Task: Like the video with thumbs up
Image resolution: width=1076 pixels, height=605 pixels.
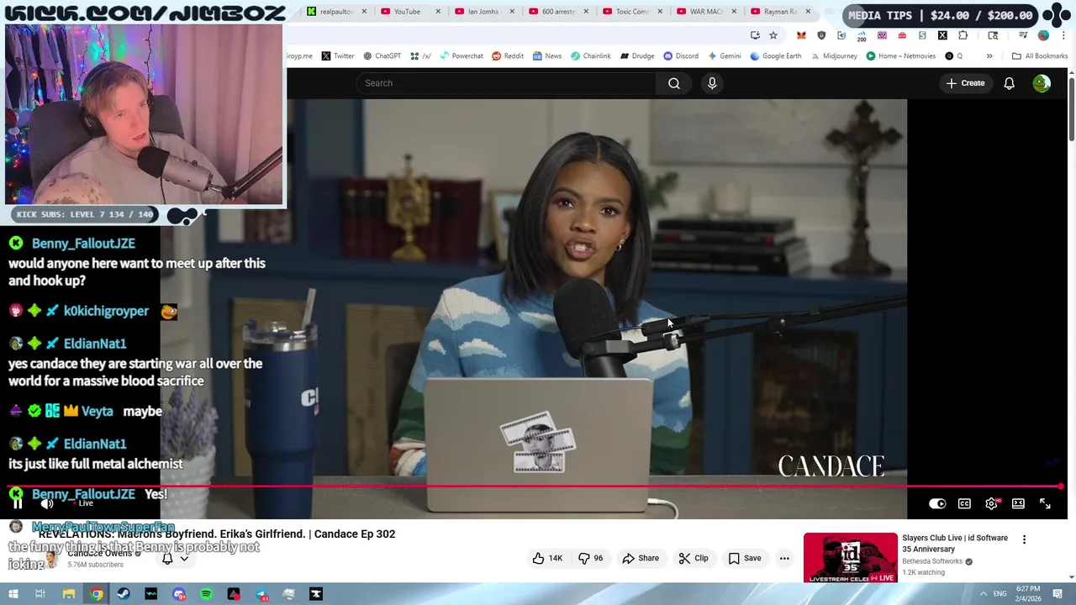Action: 546,558
